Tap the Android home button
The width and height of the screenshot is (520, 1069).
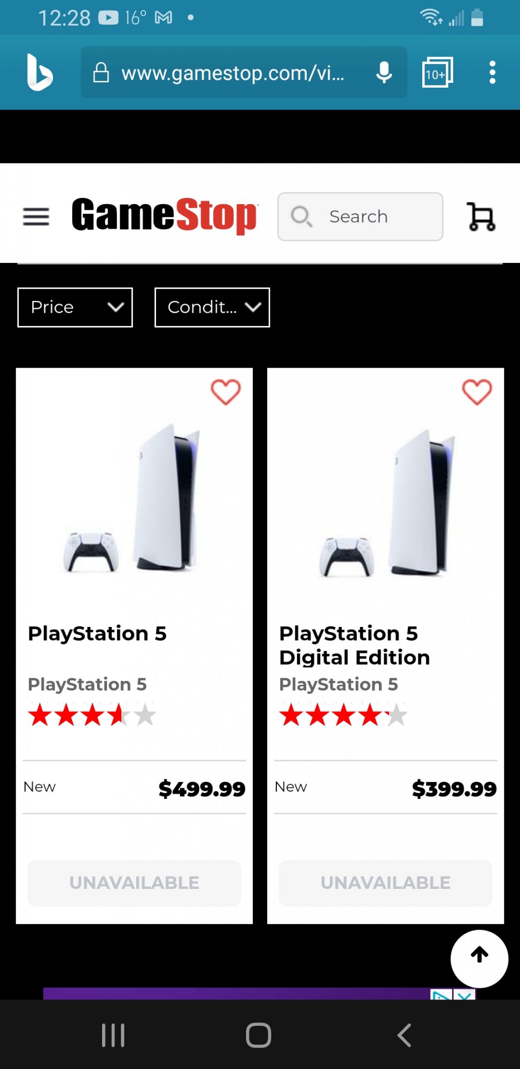[x=259, y=1035]
